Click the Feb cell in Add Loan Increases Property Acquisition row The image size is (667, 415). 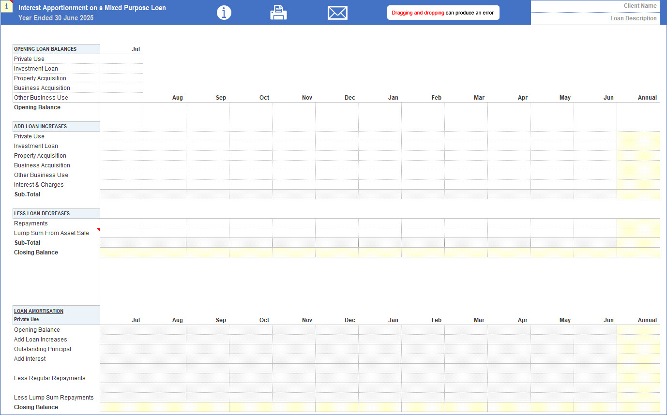423,156
